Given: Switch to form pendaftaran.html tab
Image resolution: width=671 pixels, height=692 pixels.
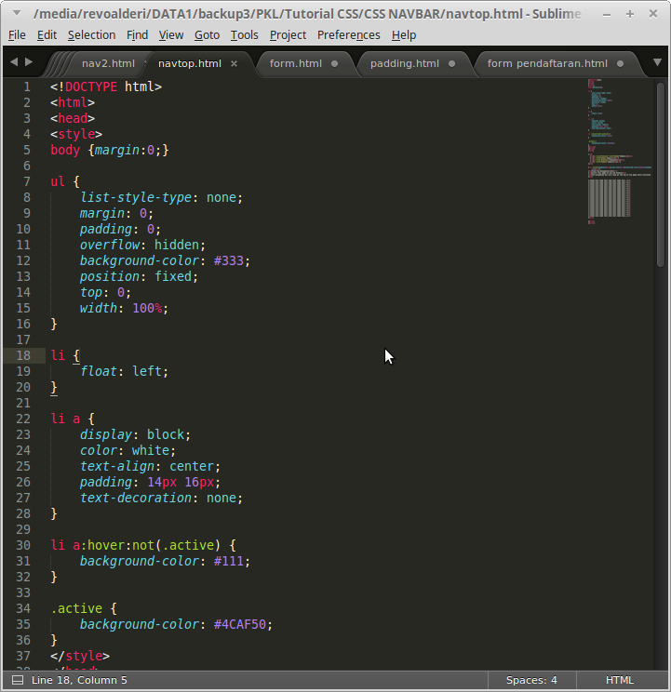Looking at the screenshot, I should point(547,63).
